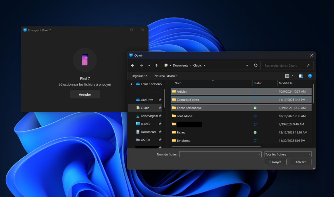
Task: Open the Organiser menu
Action: [139, 76]
